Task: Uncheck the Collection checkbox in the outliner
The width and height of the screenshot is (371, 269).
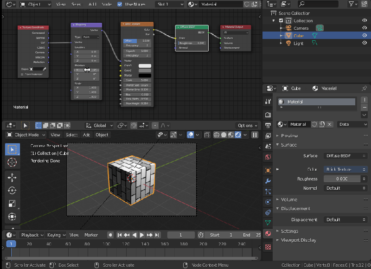Action: point(281,20)
